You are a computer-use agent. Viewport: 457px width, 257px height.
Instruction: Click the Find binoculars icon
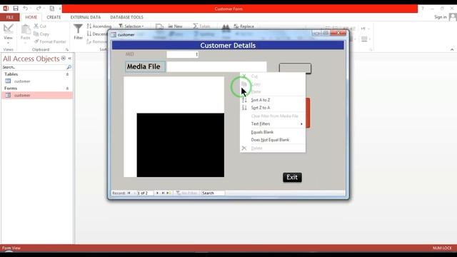pos(226,28)
